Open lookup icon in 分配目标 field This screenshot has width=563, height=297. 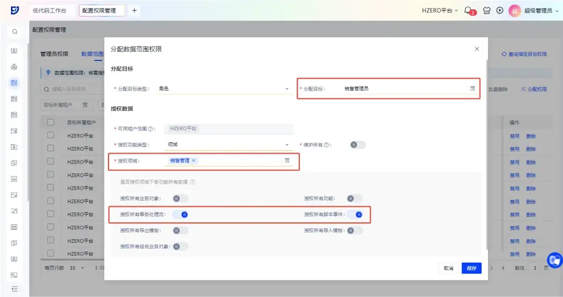(472, 89)
